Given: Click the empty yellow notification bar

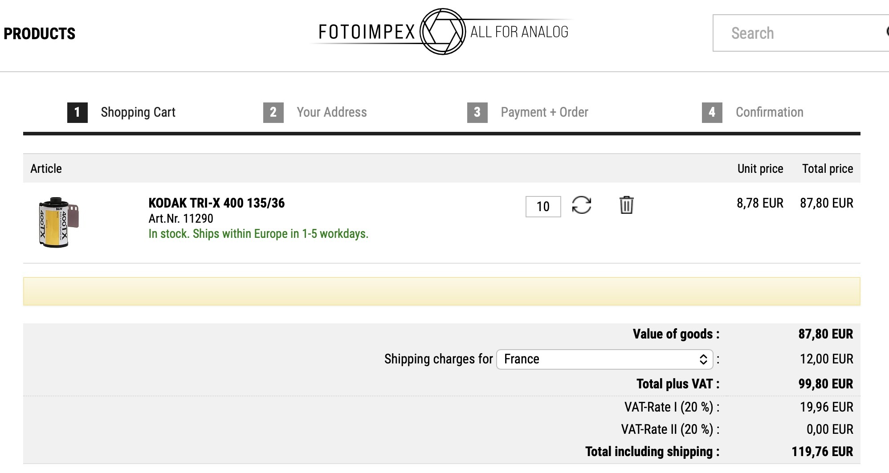Looking at the screenshot, I should tap(441, 291).
